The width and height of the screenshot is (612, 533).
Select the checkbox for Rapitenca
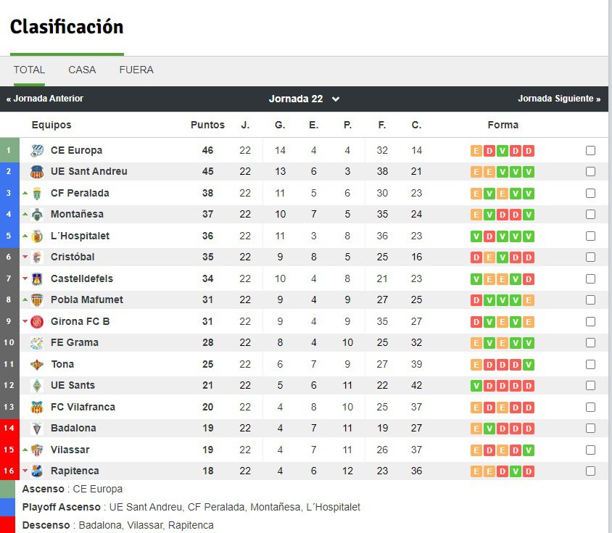coord(590,471)
